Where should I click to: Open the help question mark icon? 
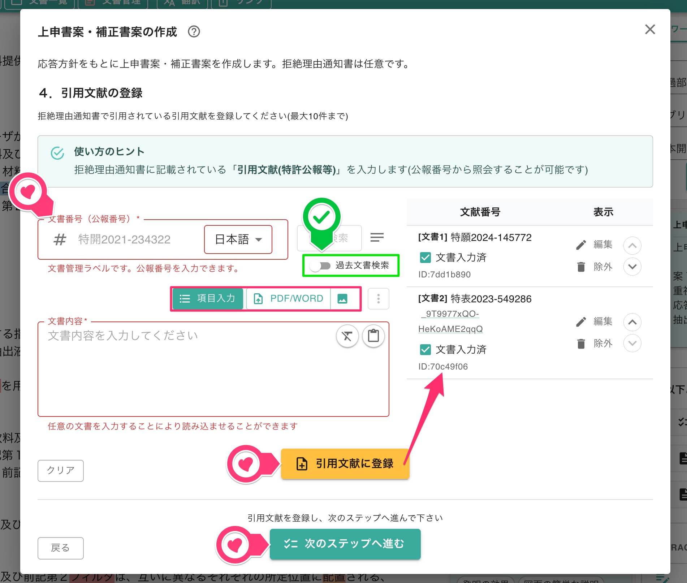194,32
